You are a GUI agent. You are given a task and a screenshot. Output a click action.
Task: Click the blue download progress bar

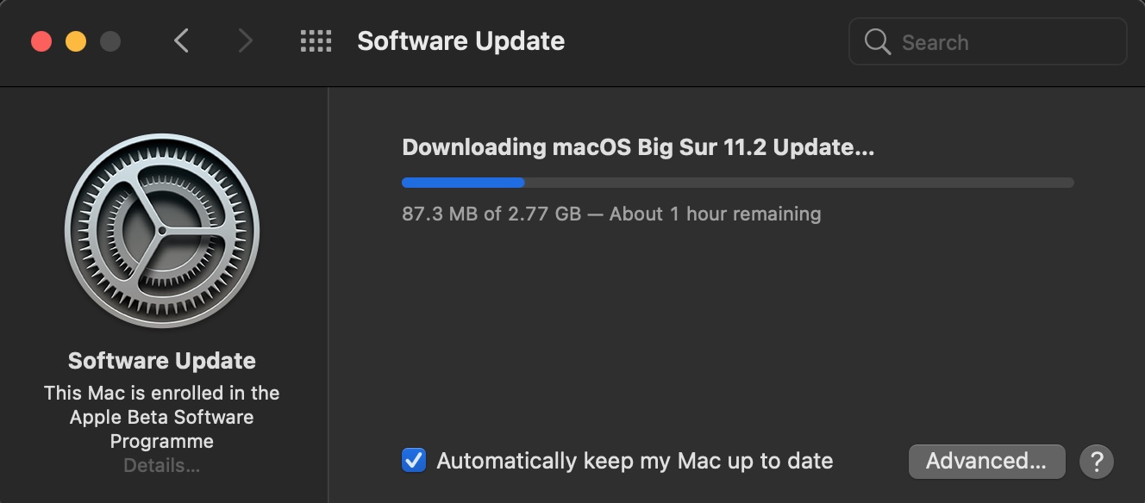(463, 183)
